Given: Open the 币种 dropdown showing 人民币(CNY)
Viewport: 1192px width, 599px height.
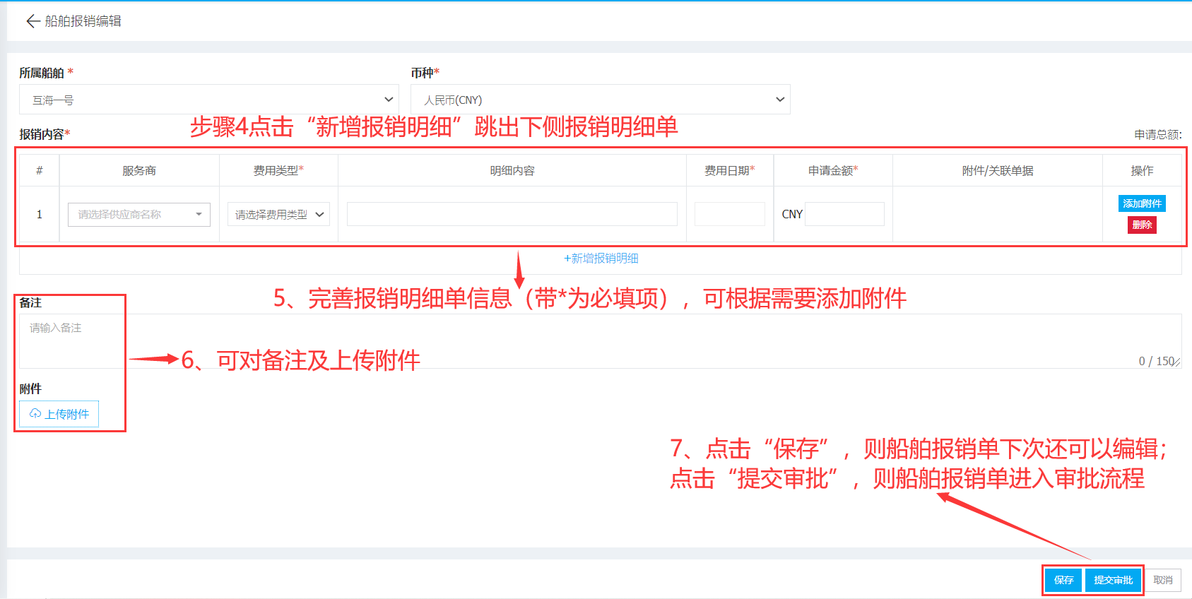Looking at the screenshot, I should (600, 100).
